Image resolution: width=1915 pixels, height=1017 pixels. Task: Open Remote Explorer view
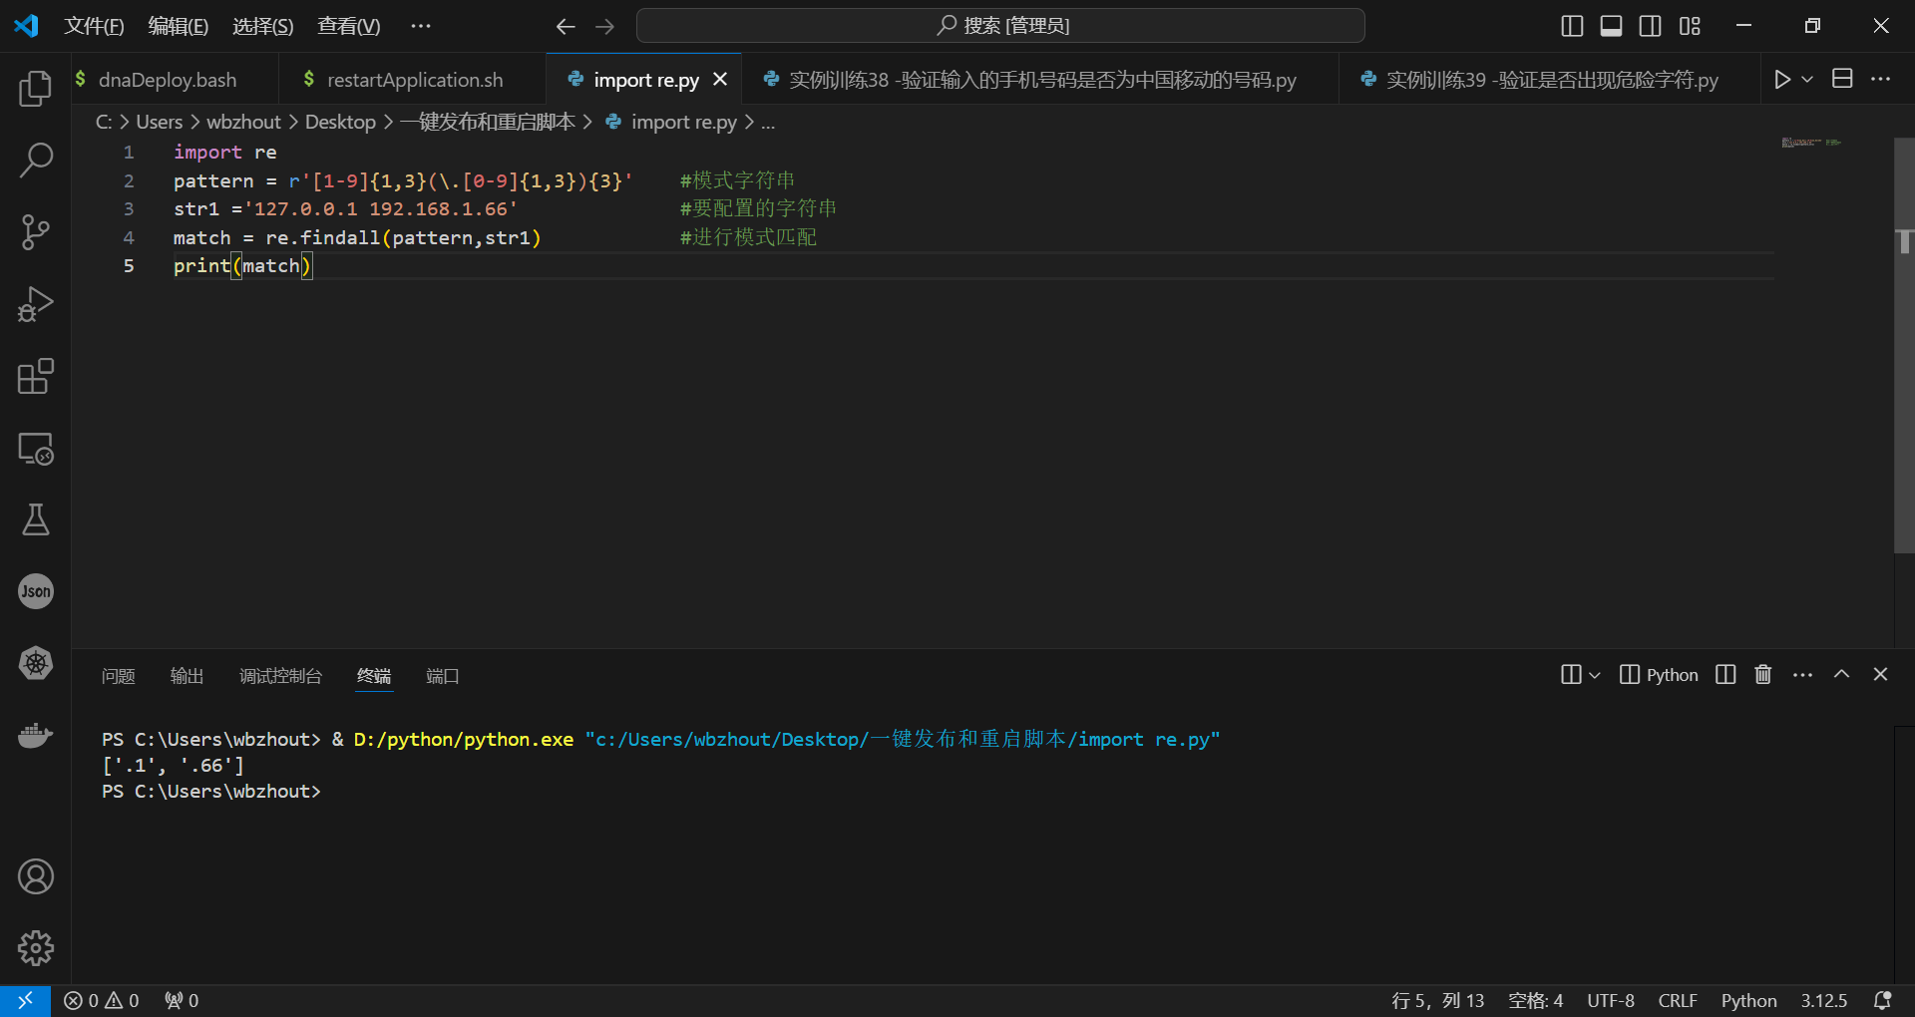tap(35, 449)
